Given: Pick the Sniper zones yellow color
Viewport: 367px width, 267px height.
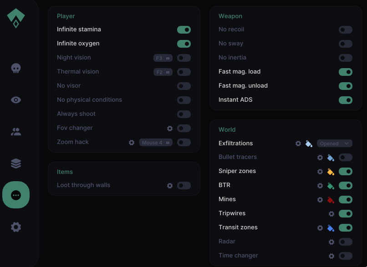Looking at the screenshot, I should (x=331, y=172).
